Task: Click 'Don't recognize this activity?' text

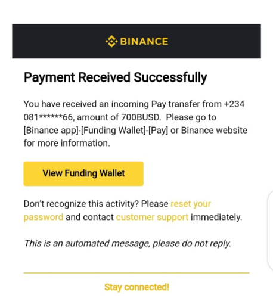Action: (x=81, y=204)
